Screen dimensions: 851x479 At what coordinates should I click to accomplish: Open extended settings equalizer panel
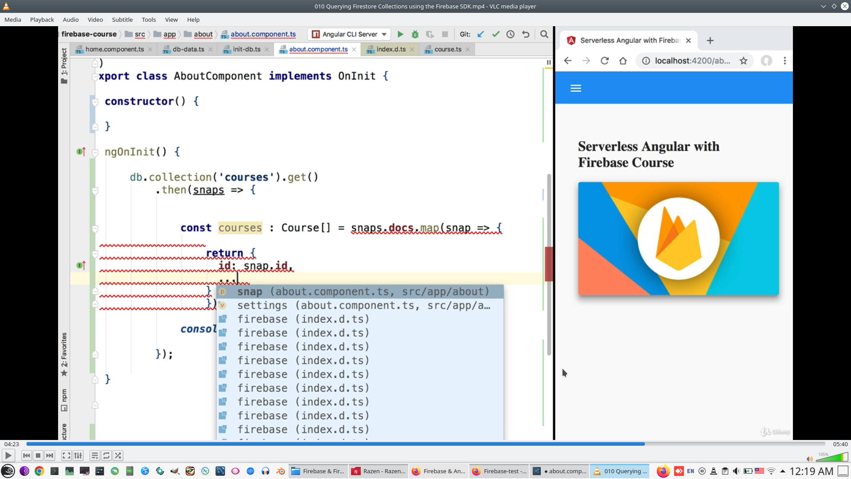click(78, 455)
